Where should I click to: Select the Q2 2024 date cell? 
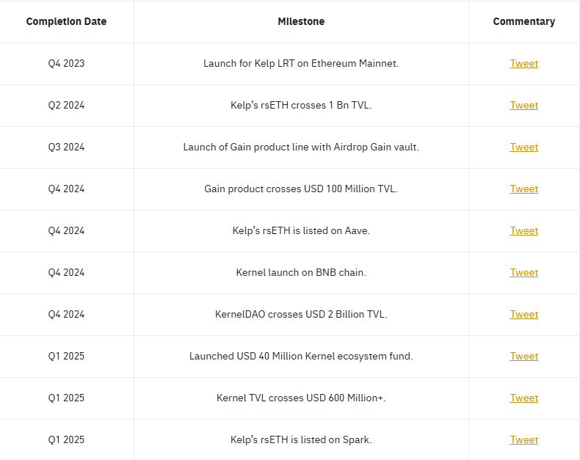(x=66, y=106)
